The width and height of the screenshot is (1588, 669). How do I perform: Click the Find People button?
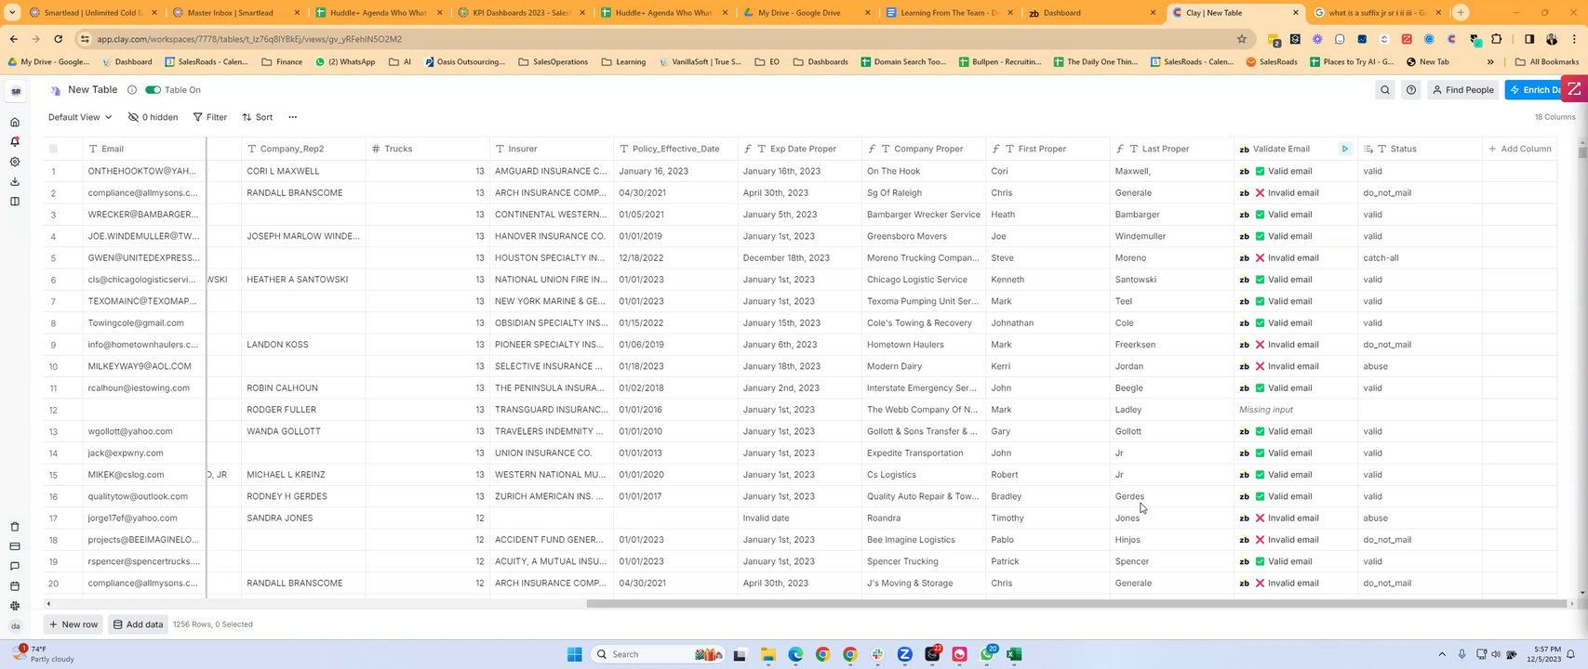click(1463, 90)
